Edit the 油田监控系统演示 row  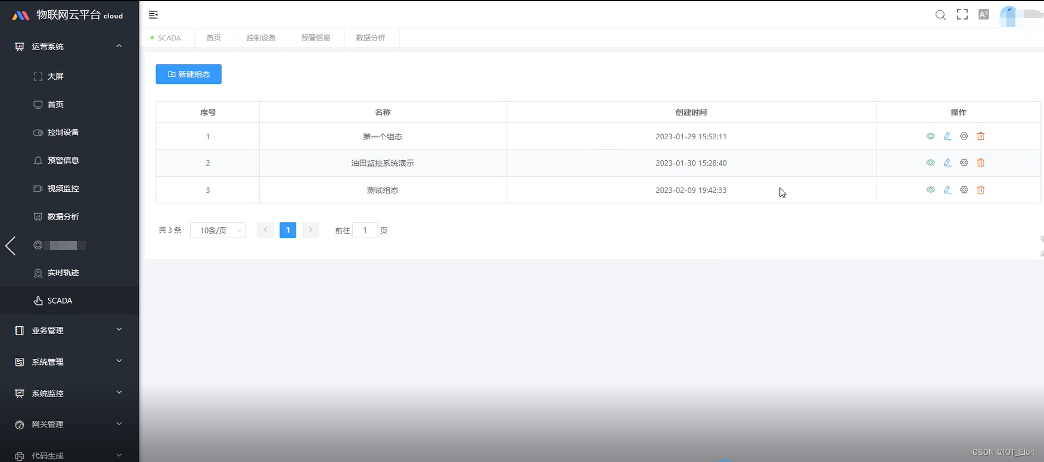(x=947, y=163)
